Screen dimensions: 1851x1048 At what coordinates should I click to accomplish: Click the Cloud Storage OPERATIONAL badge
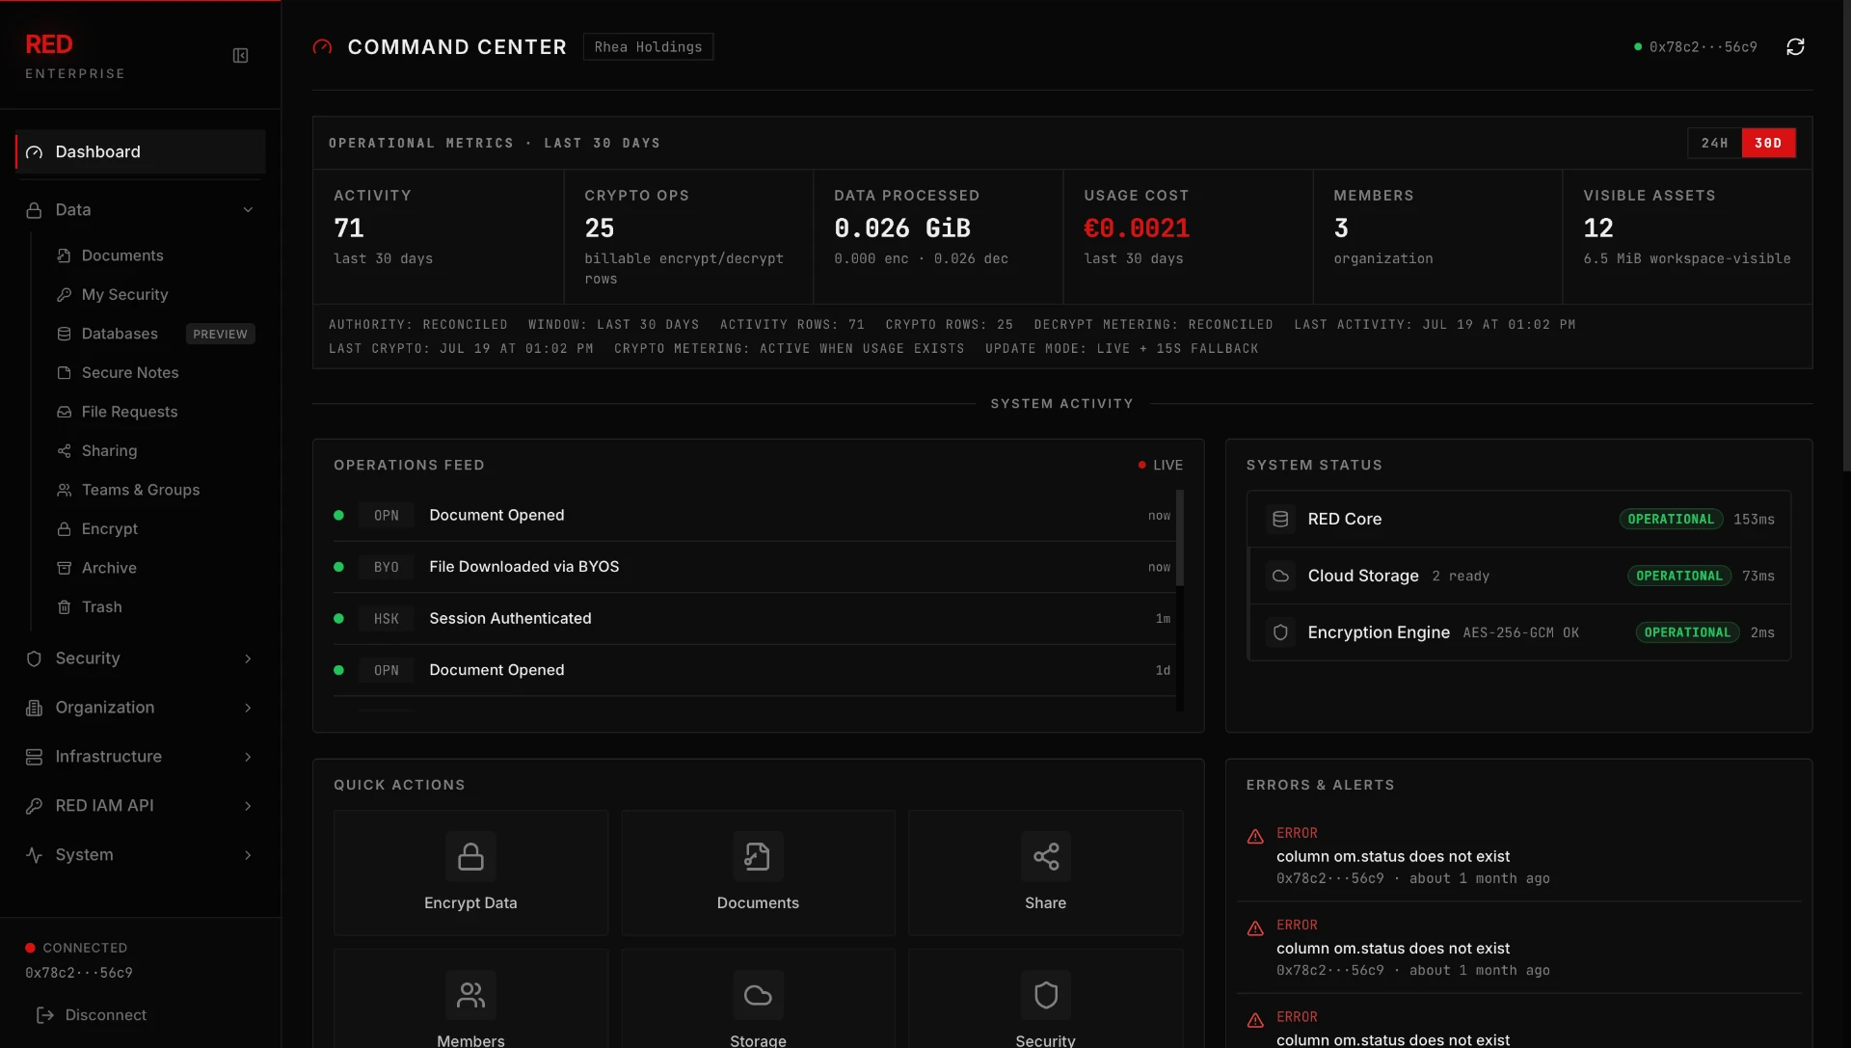pyautogui.click(x=1678, y=576)
